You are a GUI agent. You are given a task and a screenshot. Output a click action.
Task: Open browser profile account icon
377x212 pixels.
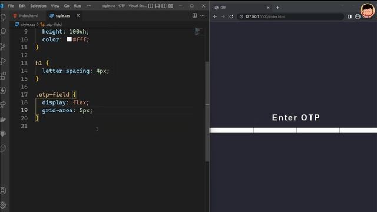358,16
